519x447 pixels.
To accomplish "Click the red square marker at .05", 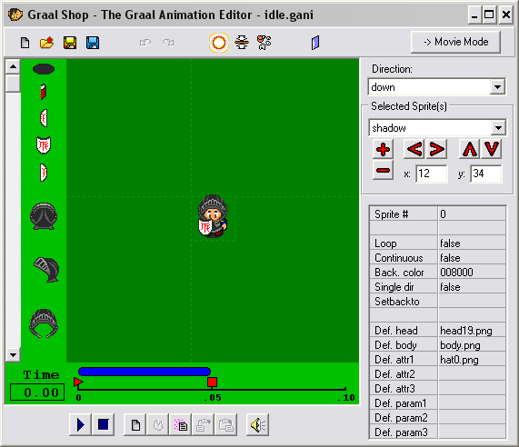I will (x=212, y=382).
